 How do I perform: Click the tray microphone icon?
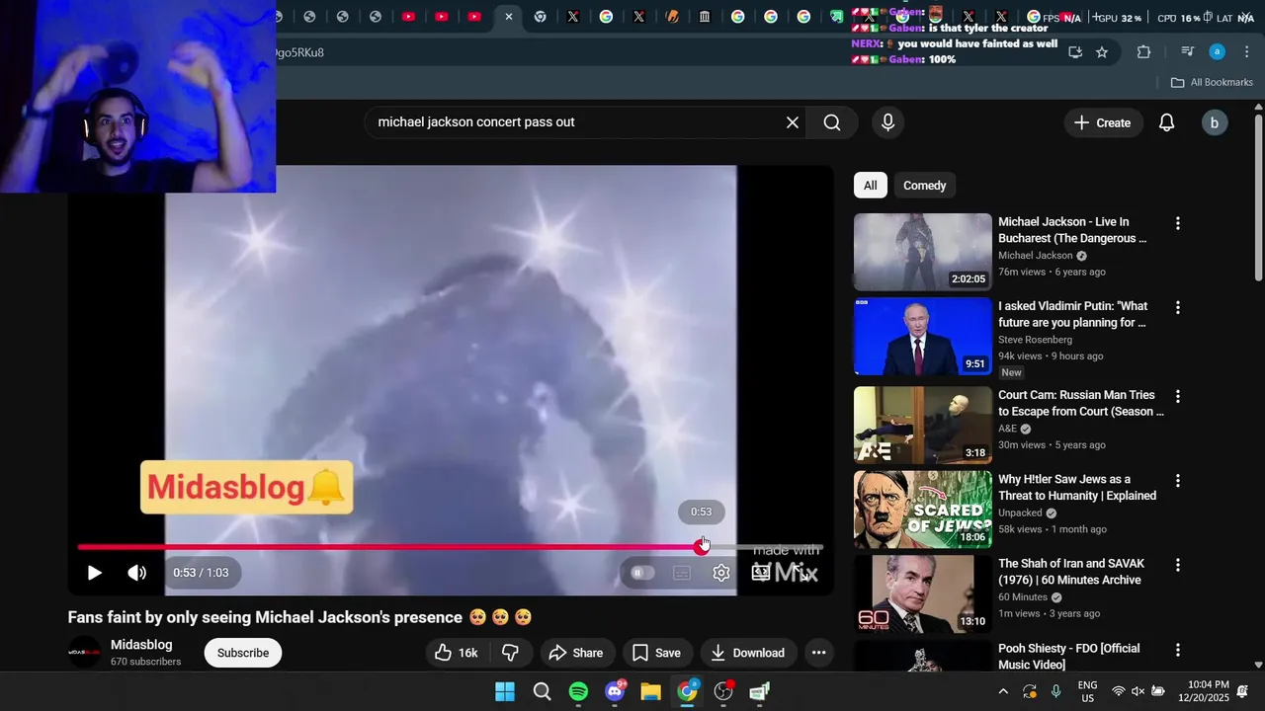[x=1056, y=691]
